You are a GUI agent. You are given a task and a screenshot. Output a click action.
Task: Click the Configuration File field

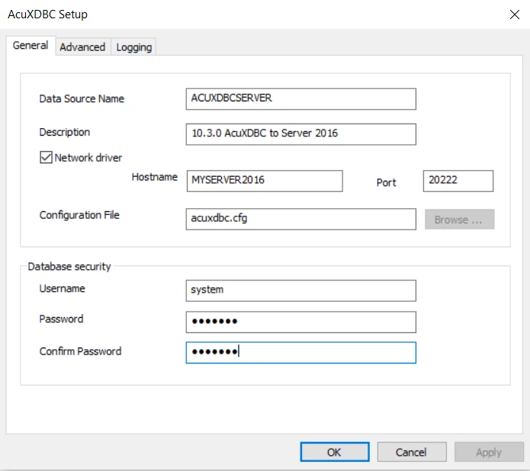point(300,219)
